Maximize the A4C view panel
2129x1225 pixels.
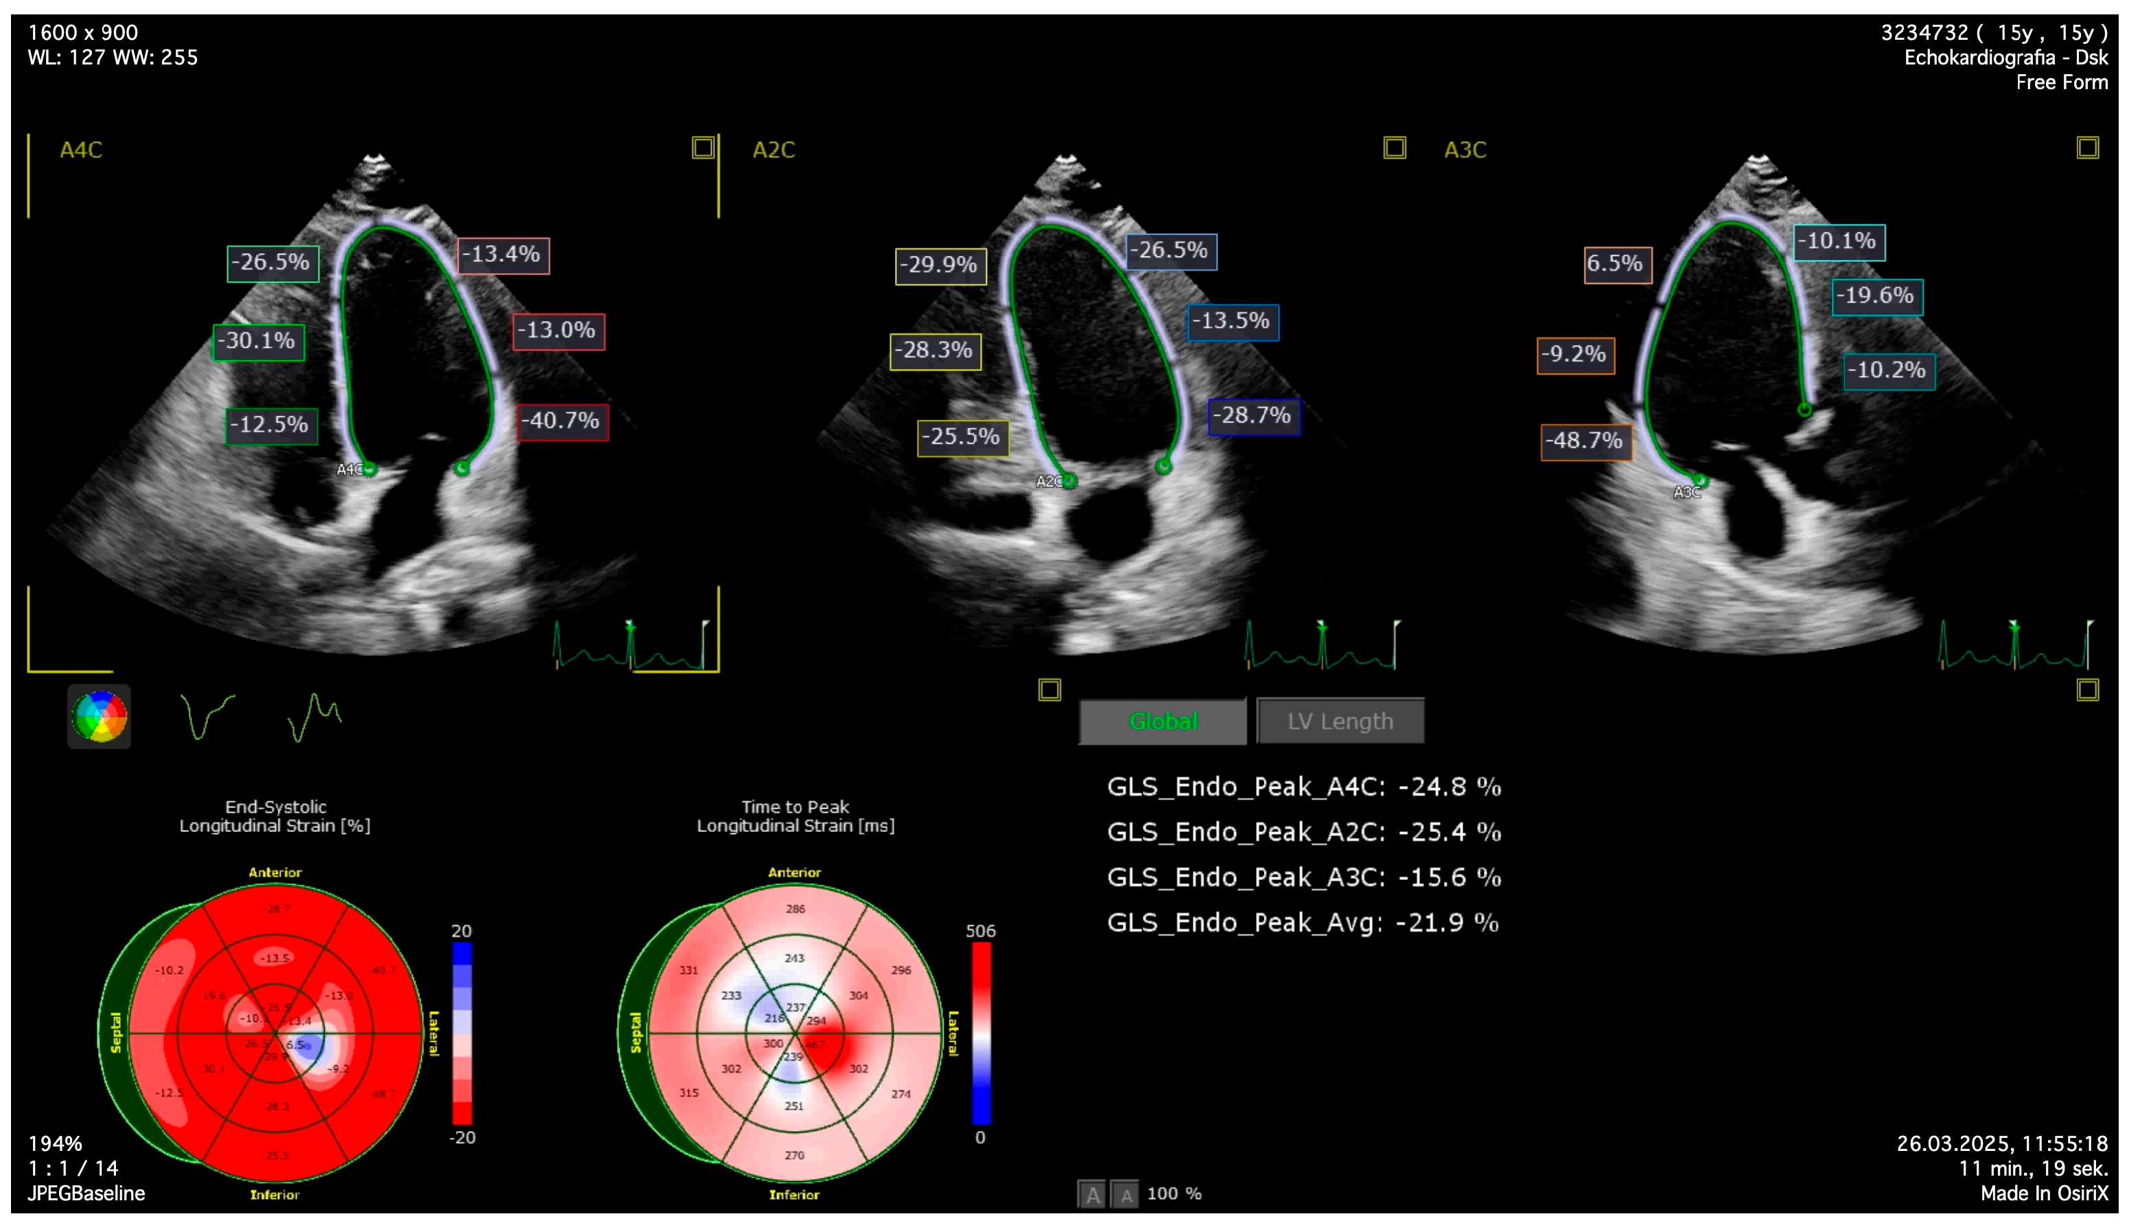[703, 148]
